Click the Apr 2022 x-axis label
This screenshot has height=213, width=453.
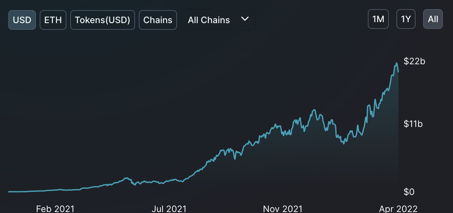[x=398, y=209]
